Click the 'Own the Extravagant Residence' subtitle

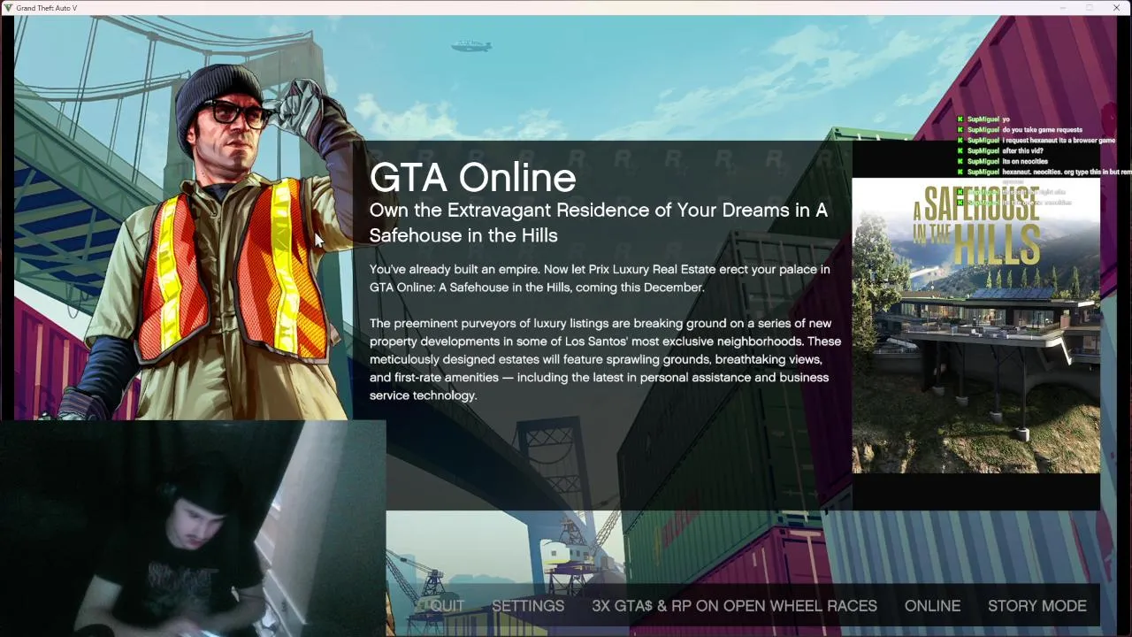599,223
